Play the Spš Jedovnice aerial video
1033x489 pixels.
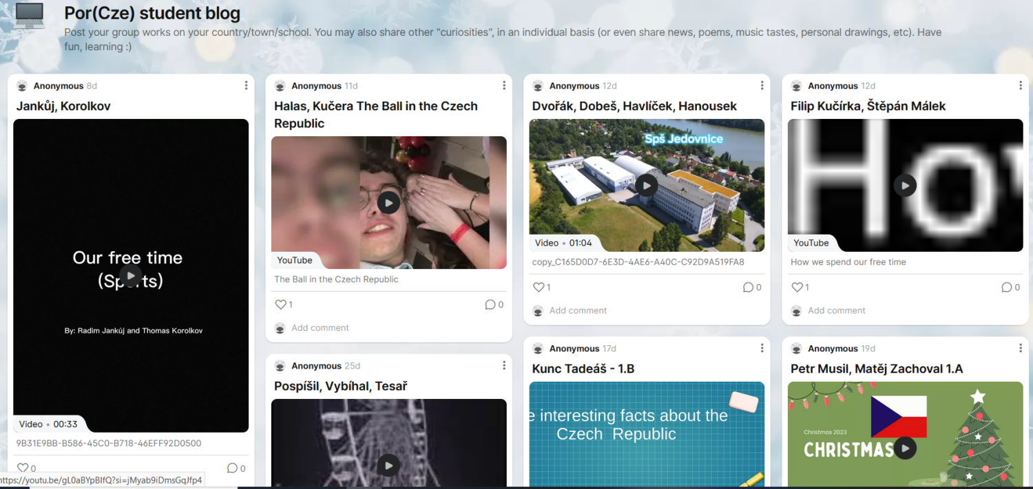646,185
